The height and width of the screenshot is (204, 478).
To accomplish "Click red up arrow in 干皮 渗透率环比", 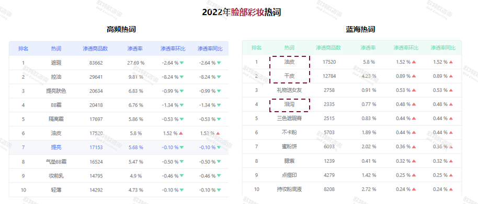I will (414, 76).
